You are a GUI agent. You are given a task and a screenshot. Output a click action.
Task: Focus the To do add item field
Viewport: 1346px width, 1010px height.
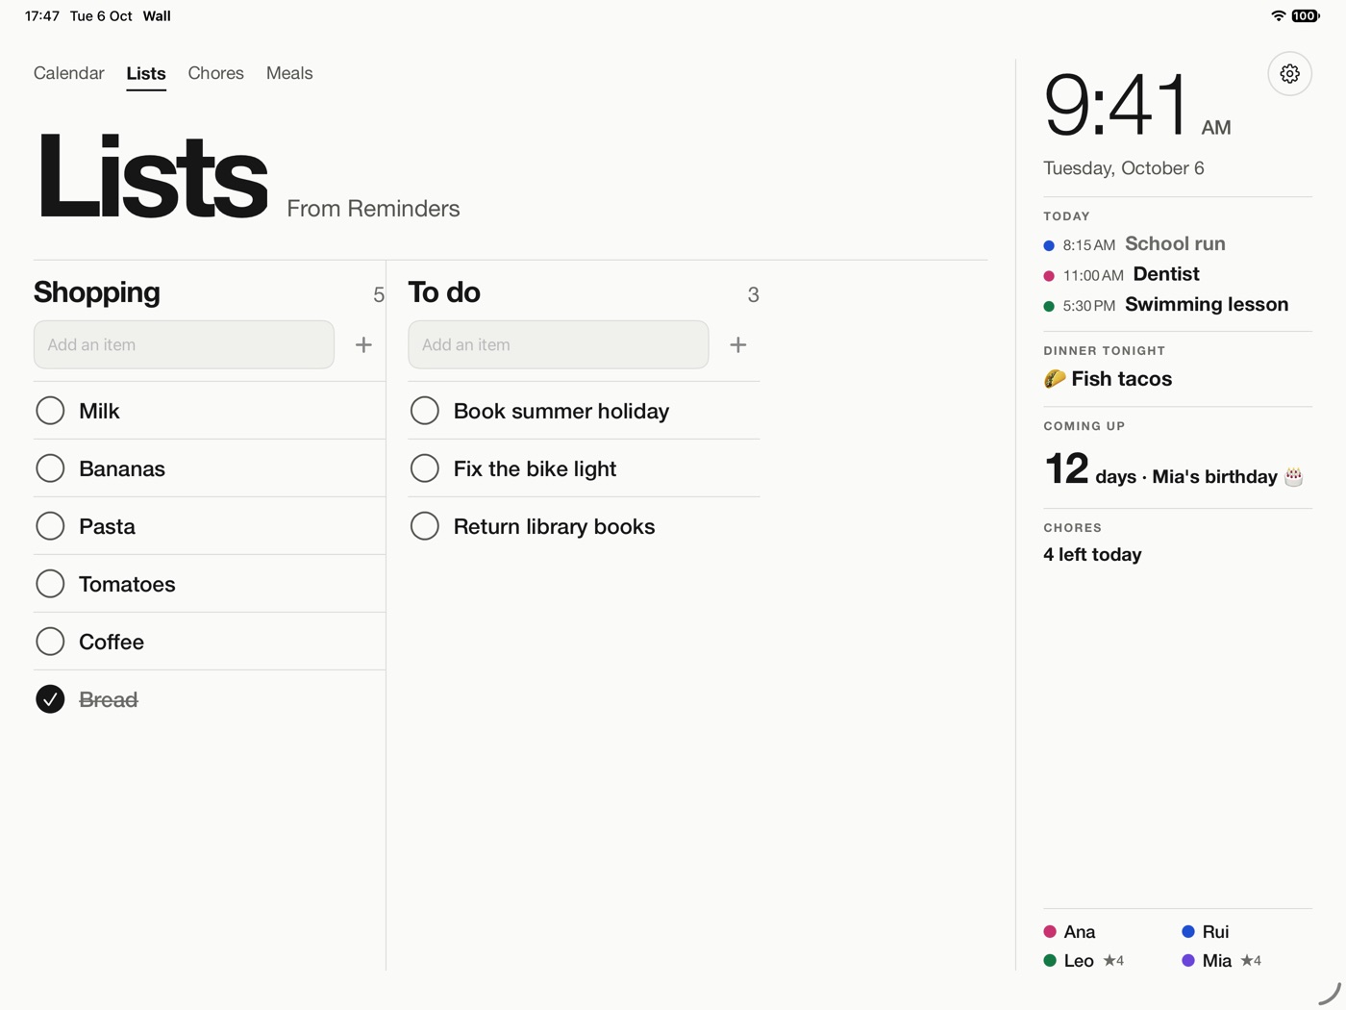[559, 344]
